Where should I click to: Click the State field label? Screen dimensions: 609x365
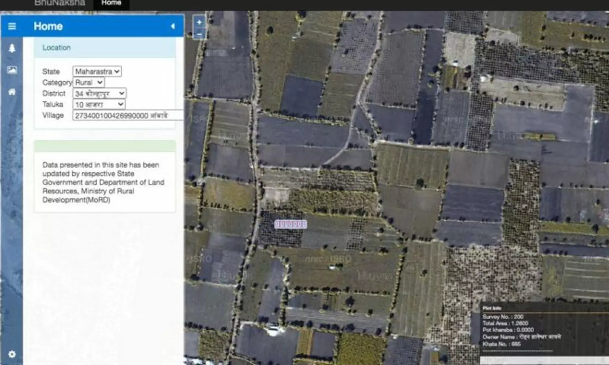(51, 71)
